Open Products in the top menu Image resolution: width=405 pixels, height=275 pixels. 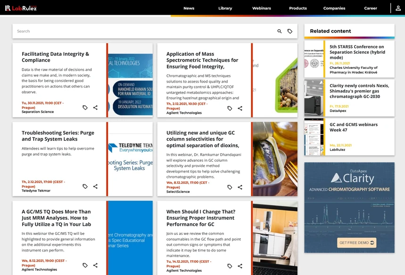(x=298, y=8)
